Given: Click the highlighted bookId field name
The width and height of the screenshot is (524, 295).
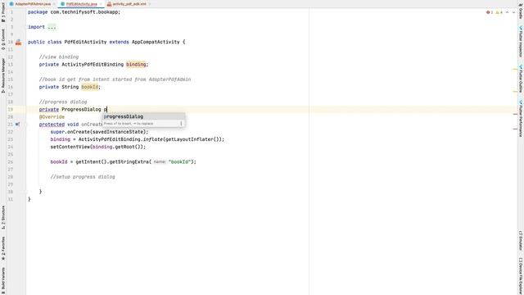Looking at the screenshot, I should [x=89, y=87].
